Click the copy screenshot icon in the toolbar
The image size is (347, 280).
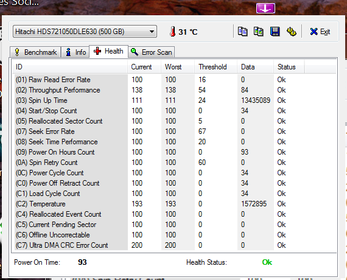coord(259,32)
